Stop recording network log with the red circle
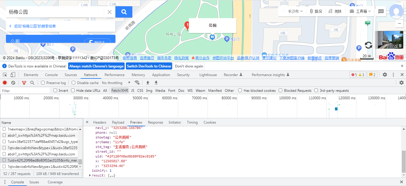This screenshot has height=186, width=406. tap(5, 83)
